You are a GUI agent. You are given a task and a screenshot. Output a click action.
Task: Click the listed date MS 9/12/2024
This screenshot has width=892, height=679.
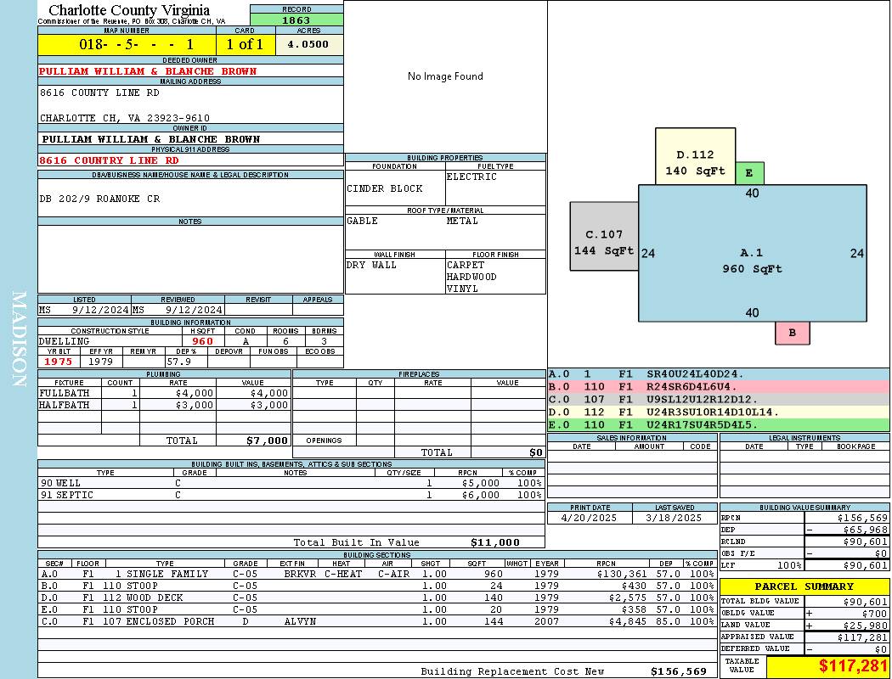click(x=84, y=310)
